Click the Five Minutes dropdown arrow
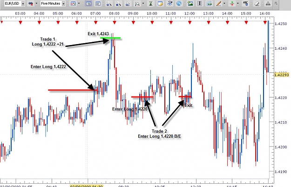Viewport: 291px width, 187px height. 63,4
